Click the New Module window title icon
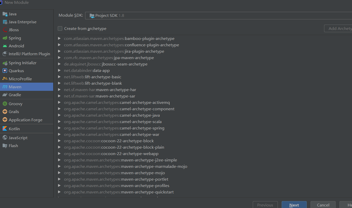This screenshot has height=208, width=352. (x=1, y=2)
